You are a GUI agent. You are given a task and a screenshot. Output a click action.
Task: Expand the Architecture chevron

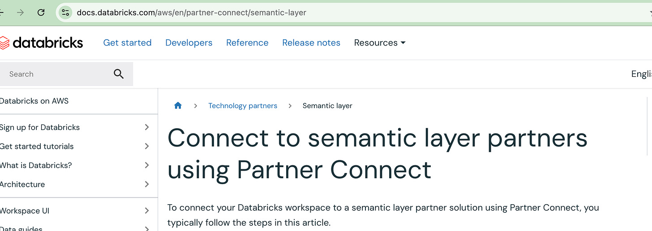(x=147, y=184)
